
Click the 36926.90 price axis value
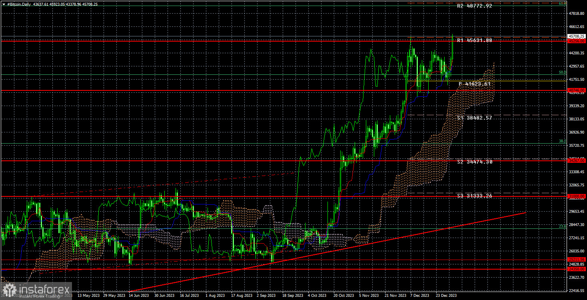point(577,132)
